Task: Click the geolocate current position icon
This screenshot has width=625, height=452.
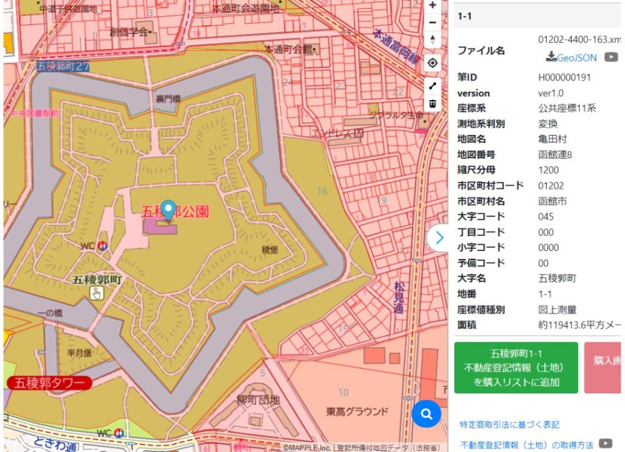Action: (x=432, y=63)
